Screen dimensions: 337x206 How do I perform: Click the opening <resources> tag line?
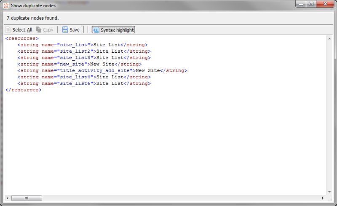pyautogui.click(x=22, y=38)
